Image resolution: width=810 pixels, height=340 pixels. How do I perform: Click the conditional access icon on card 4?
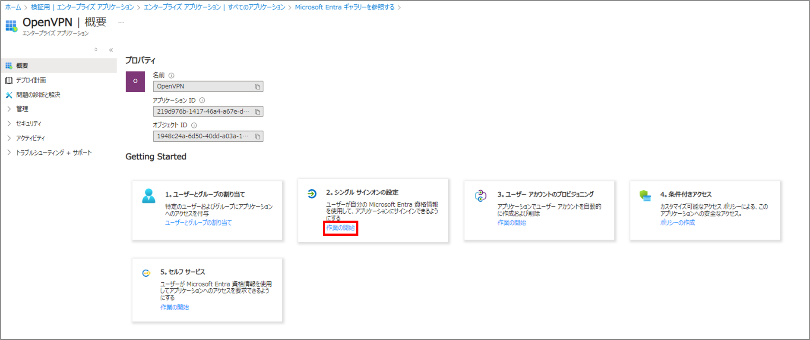[645, 196]
